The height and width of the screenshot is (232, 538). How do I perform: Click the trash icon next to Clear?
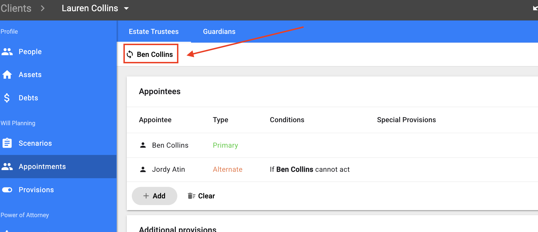[192, 196]
